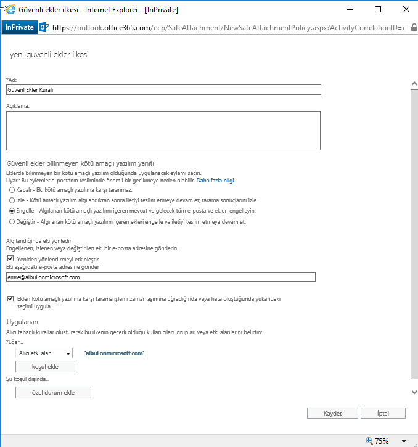Open the Daha fazla bilgi link

click(215, 181)
